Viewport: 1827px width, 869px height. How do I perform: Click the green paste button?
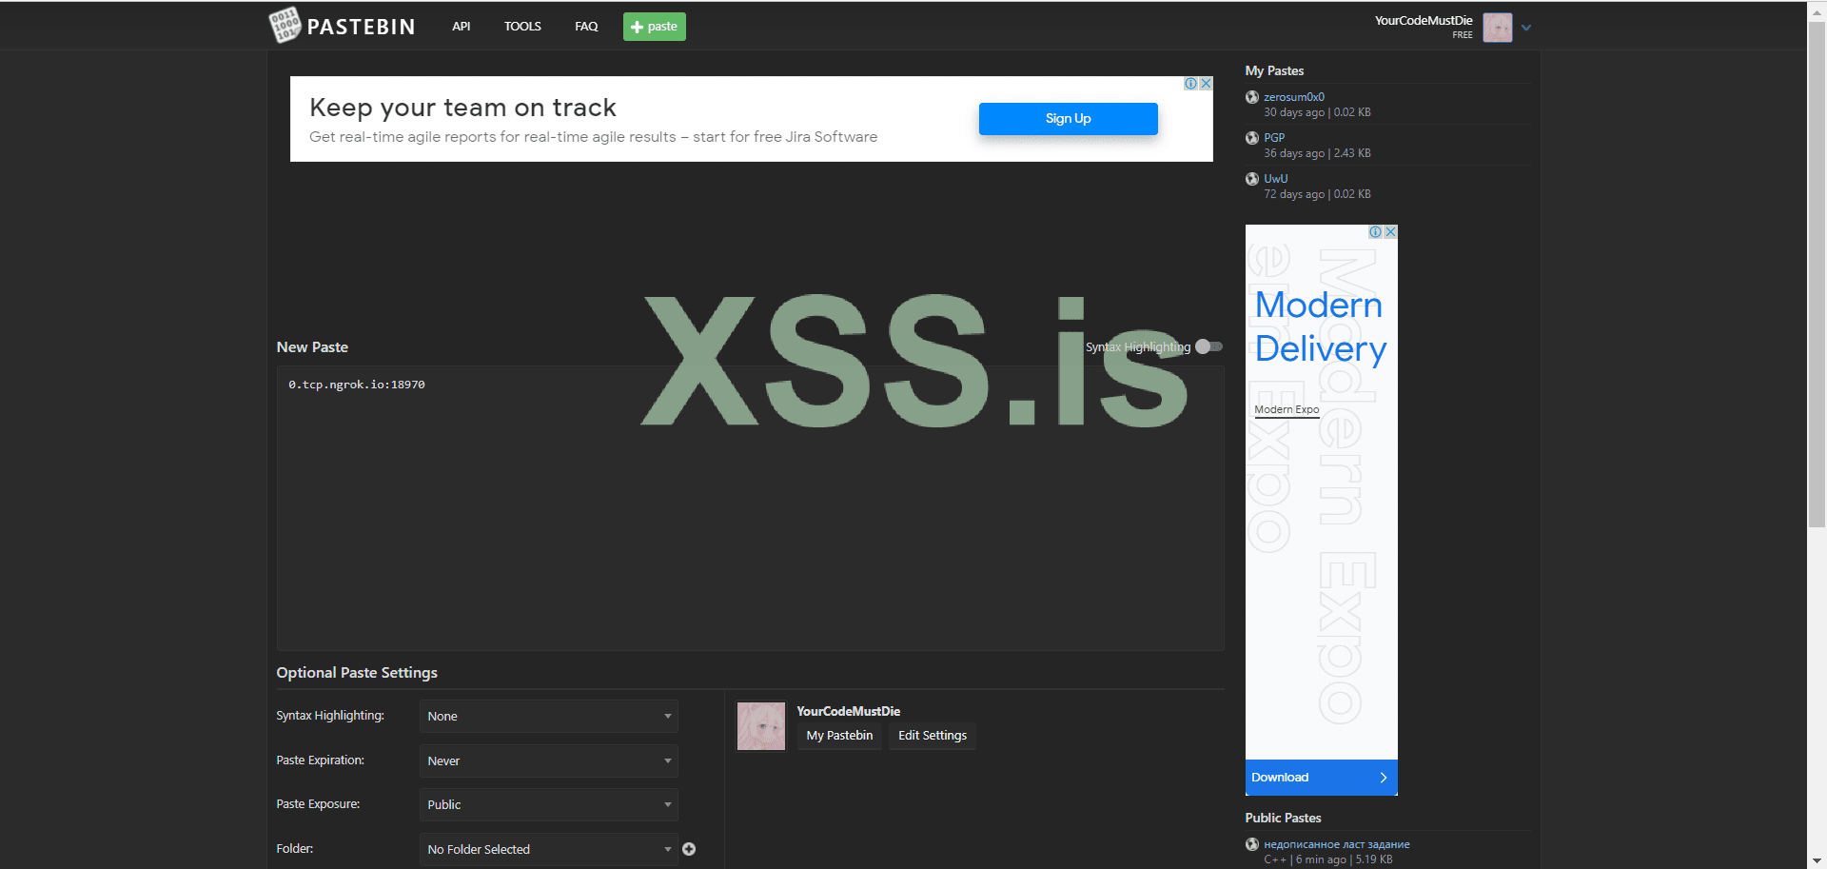[x=655, y=27]
